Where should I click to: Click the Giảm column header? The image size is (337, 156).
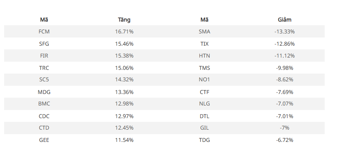click(284, 20)
